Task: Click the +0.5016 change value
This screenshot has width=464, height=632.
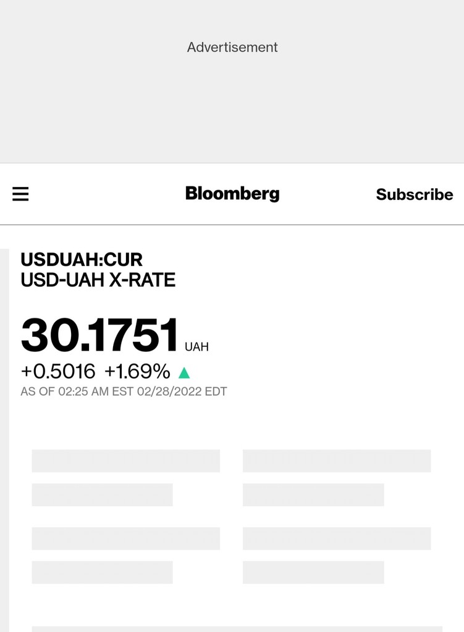Action: click(58, 372)
